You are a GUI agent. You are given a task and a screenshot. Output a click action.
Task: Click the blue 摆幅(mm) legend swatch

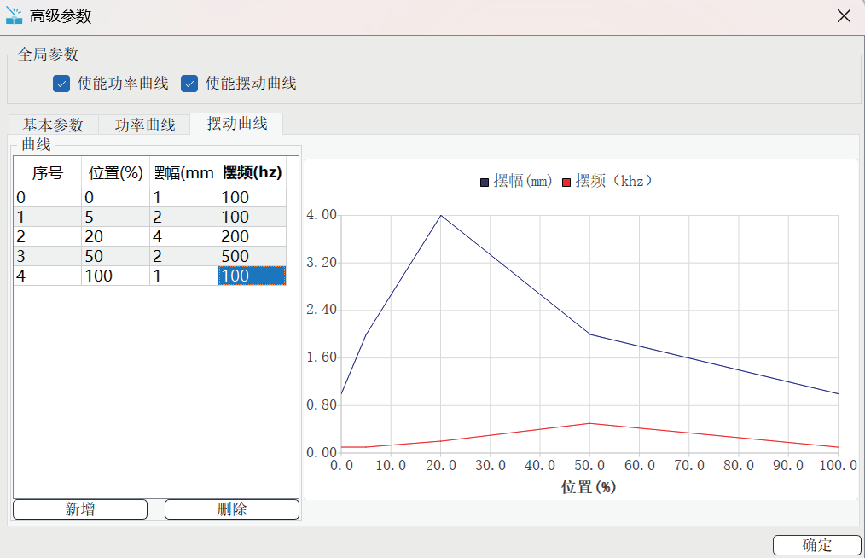pos(485,182)
